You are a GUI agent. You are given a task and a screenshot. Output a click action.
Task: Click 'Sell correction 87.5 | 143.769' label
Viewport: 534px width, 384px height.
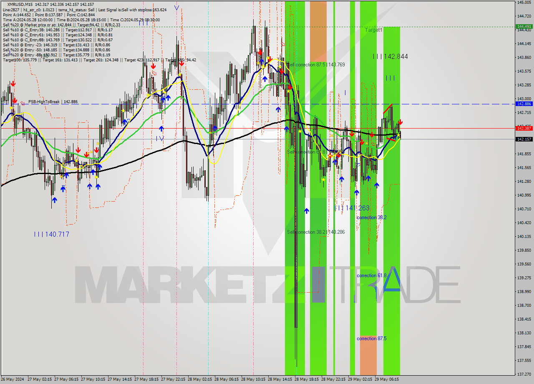point(316,65)
